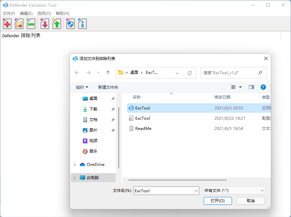
Task: Click the 打开(O) button
Action: 218,201
